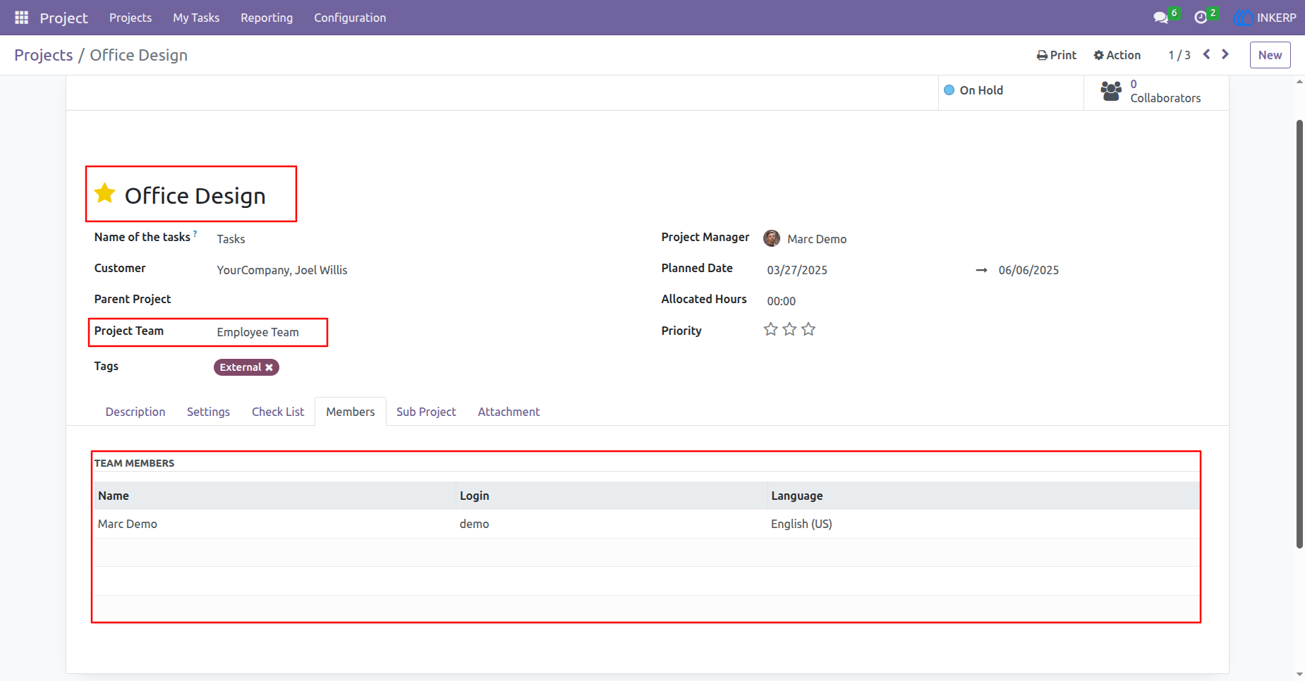
Task: Set priority to the third star
Action: coord(808,329)
